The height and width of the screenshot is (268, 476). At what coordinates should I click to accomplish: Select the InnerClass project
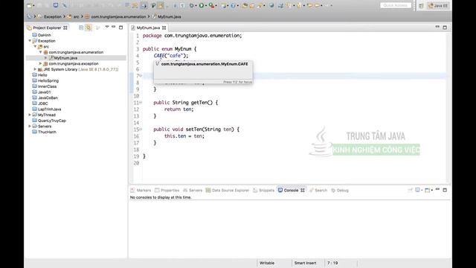[47, 86]
